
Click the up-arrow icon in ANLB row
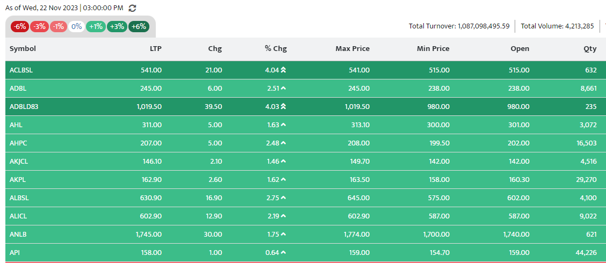283,235
